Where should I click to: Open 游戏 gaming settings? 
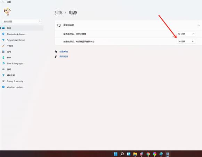22,69
